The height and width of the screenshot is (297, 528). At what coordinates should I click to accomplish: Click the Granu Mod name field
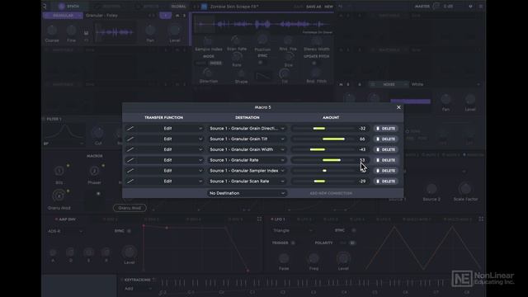tap(130, 208)
